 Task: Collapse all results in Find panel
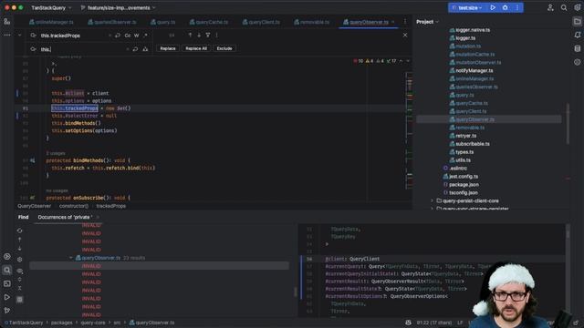(20, 288)
